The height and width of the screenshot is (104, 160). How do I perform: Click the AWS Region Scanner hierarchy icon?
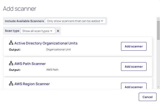[x=11, y=84]
